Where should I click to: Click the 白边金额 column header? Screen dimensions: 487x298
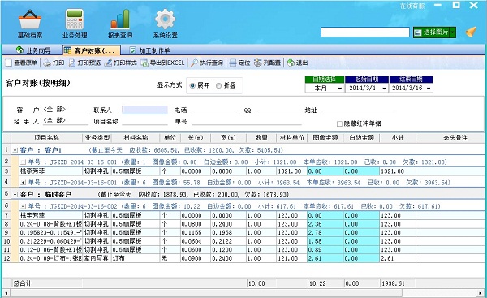pyautogui.click(x=361, y=138)
